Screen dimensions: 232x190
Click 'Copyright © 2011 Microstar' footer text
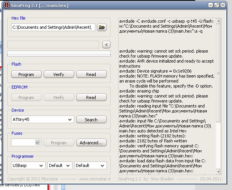[x=33, y=179]
